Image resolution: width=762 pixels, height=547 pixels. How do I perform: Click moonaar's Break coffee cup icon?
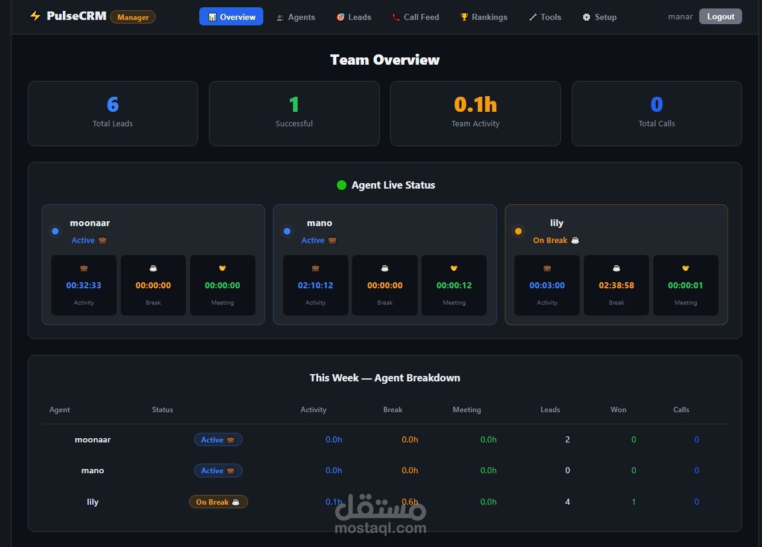pyautogui.click(x=153, y=268)
